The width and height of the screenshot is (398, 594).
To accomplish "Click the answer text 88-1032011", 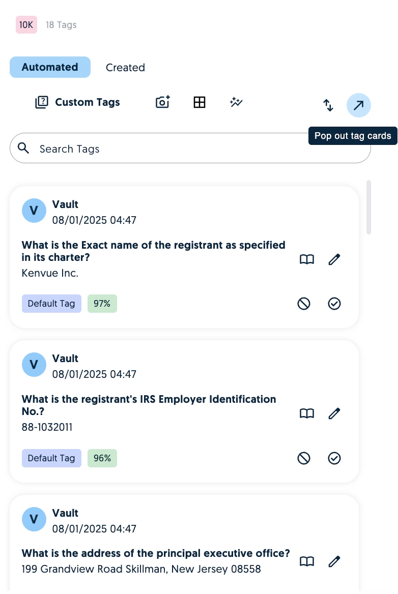I will point(47,427).
